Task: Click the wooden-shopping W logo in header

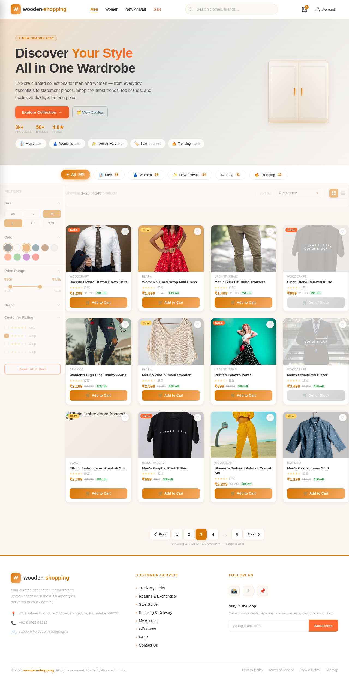Action: pyautogui.click(x=16, y=9)
